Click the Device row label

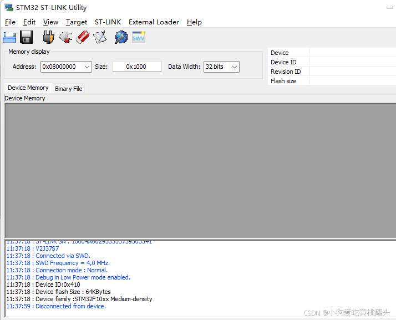(280, 53)
